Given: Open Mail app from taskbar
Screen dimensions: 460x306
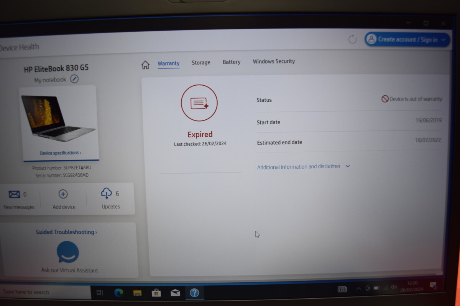Looking at the screenshot, I should tap(175, 293).
